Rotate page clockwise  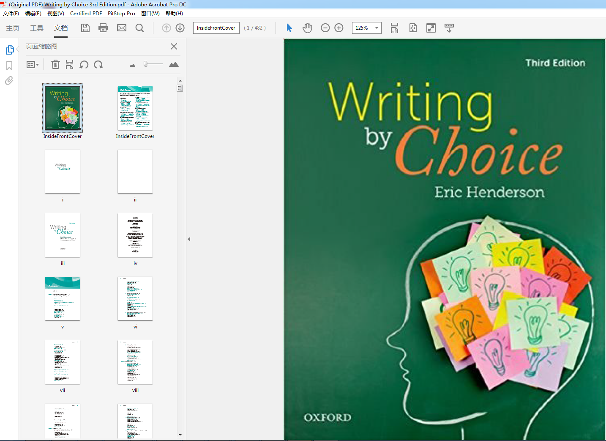98,64
